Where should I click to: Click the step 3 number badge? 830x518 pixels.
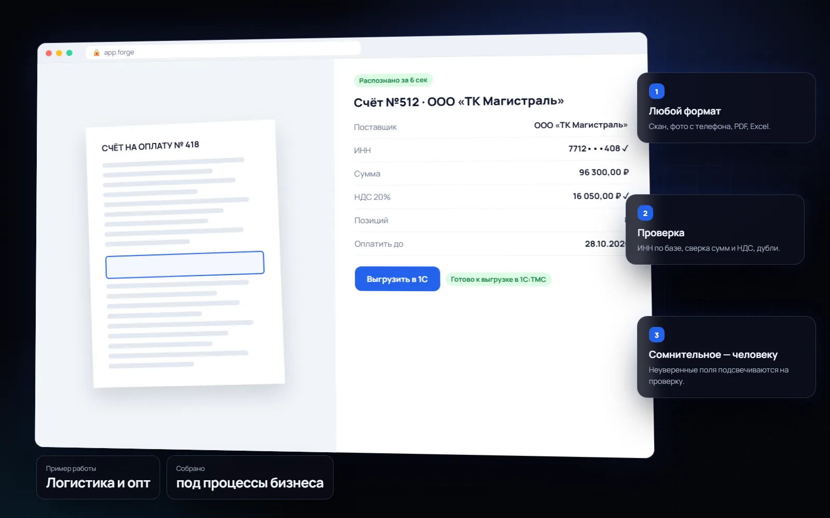pos(656,335)
